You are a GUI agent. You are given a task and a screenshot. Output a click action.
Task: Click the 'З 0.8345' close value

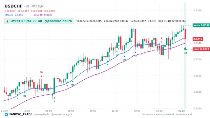point(50,11)
